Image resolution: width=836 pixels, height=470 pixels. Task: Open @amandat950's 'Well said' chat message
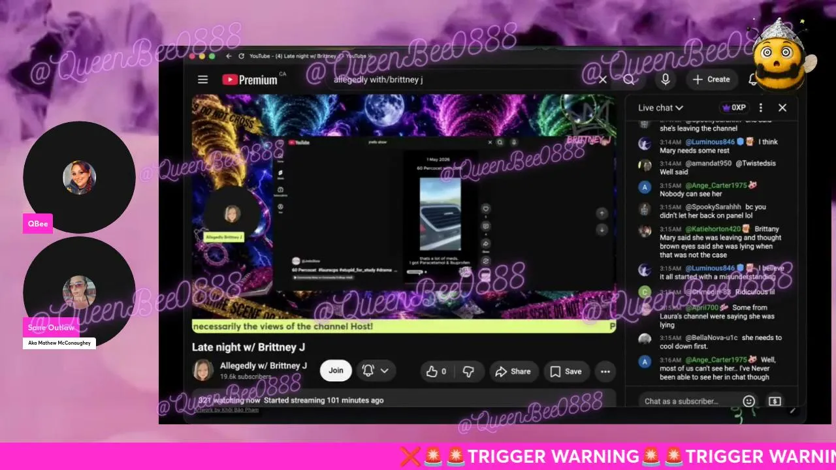click(x=712, y=168)
